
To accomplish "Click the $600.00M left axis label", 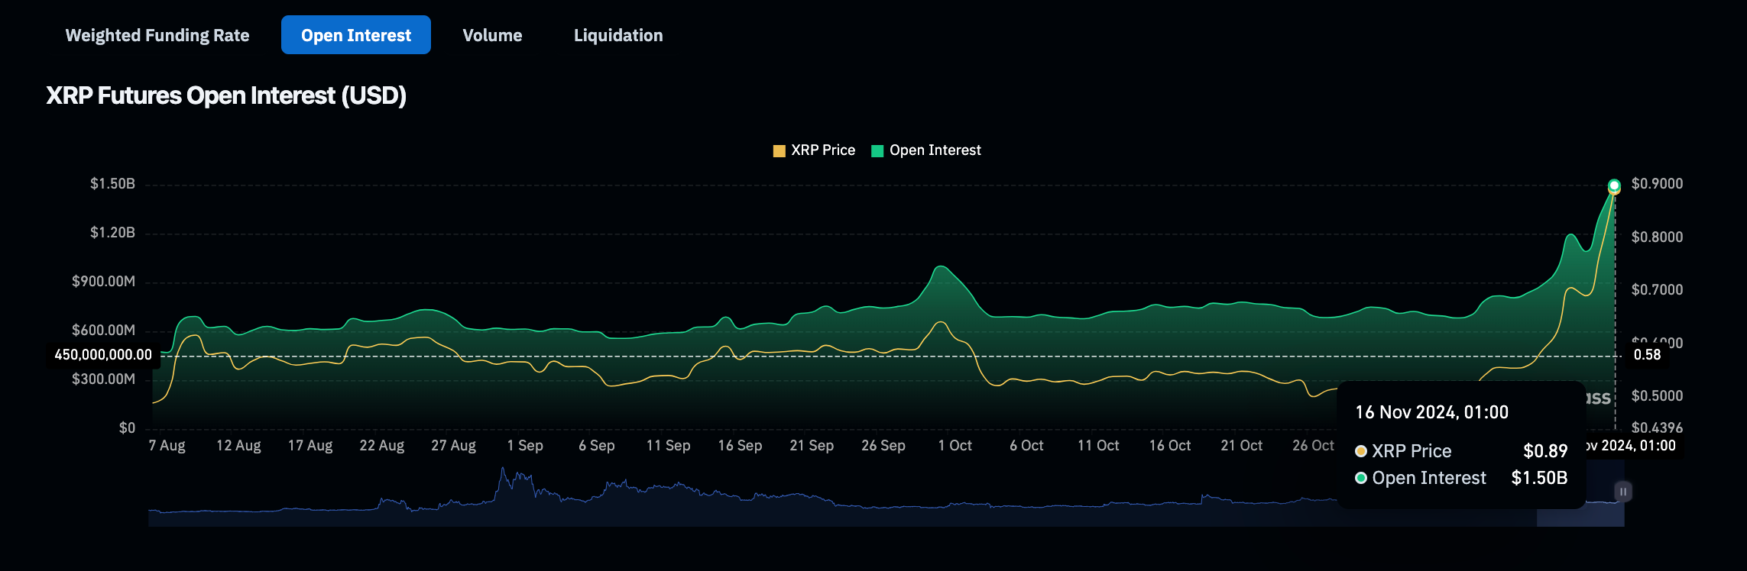I will (x=104, y=331).
